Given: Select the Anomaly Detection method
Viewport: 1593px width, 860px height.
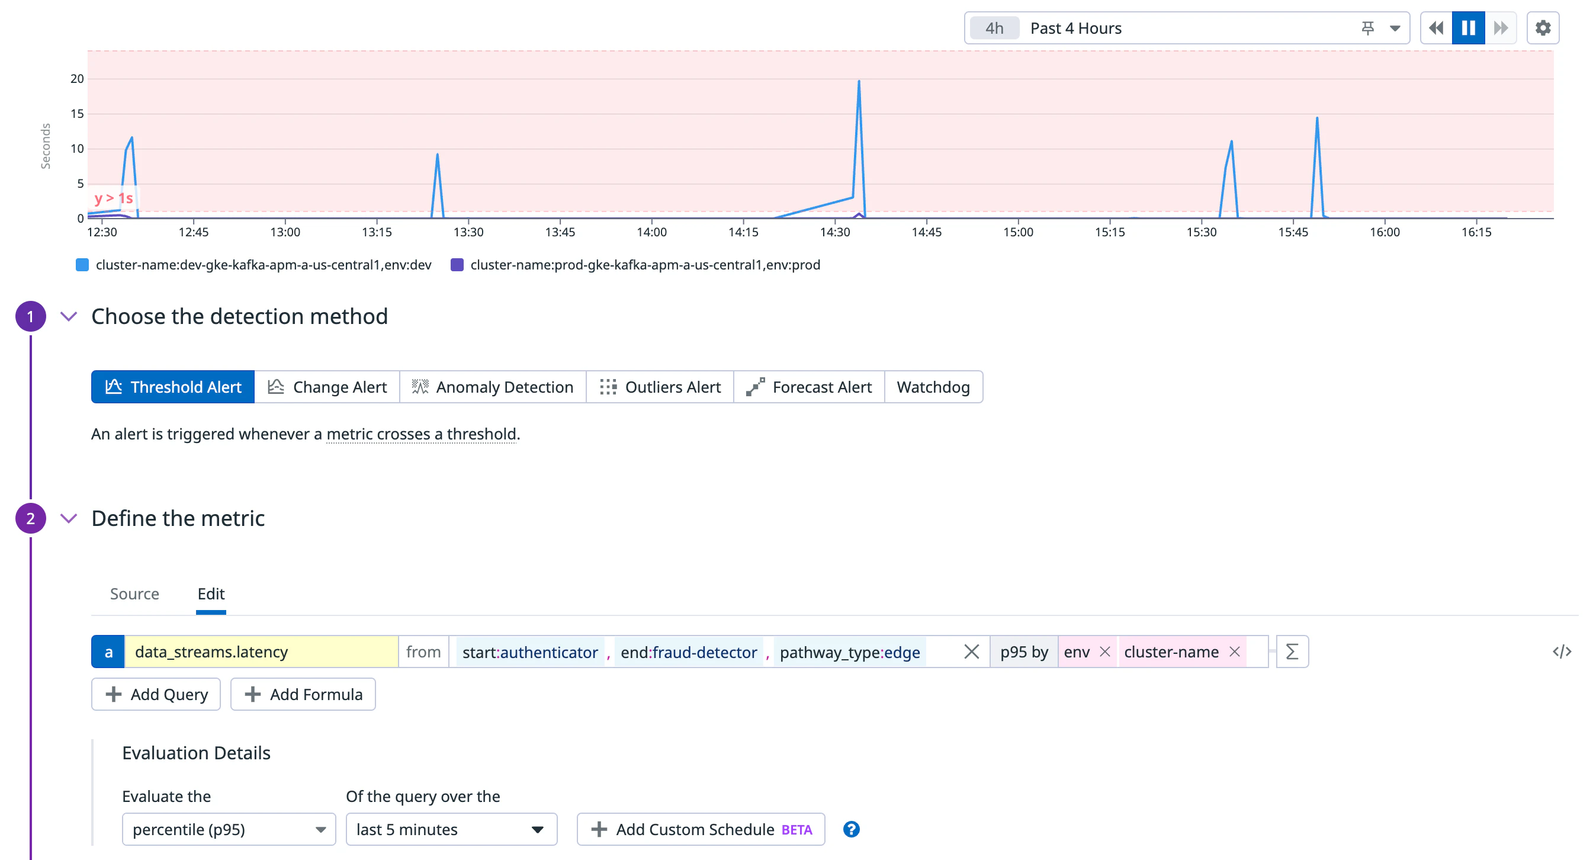Looking at the screenshot, I should click(x=493, y=387).
